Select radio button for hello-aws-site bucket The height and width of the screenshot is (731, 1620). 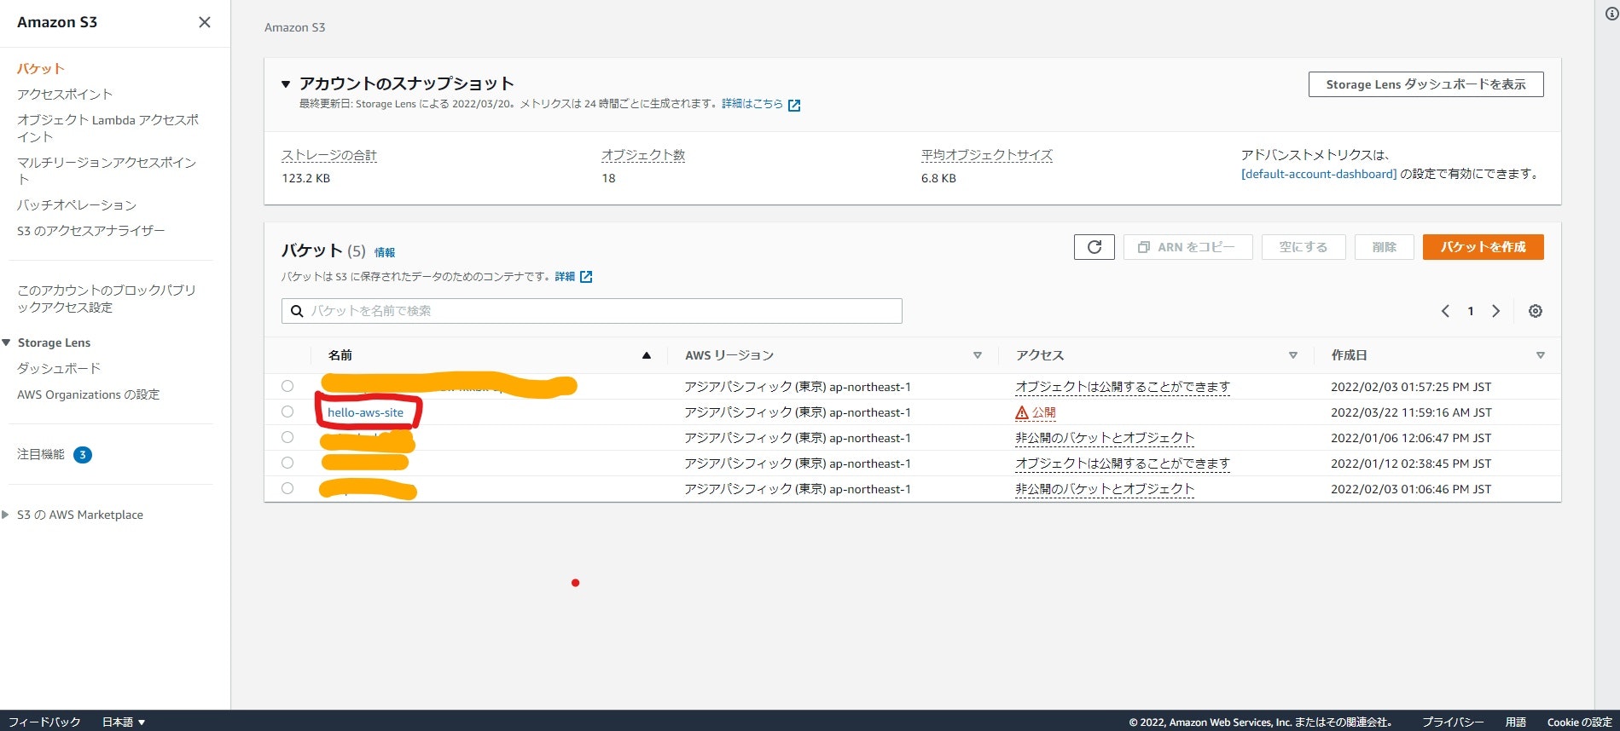pyautogui.click(x=287, y=412)
